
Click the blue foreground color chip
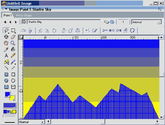(x=7, y=94)
